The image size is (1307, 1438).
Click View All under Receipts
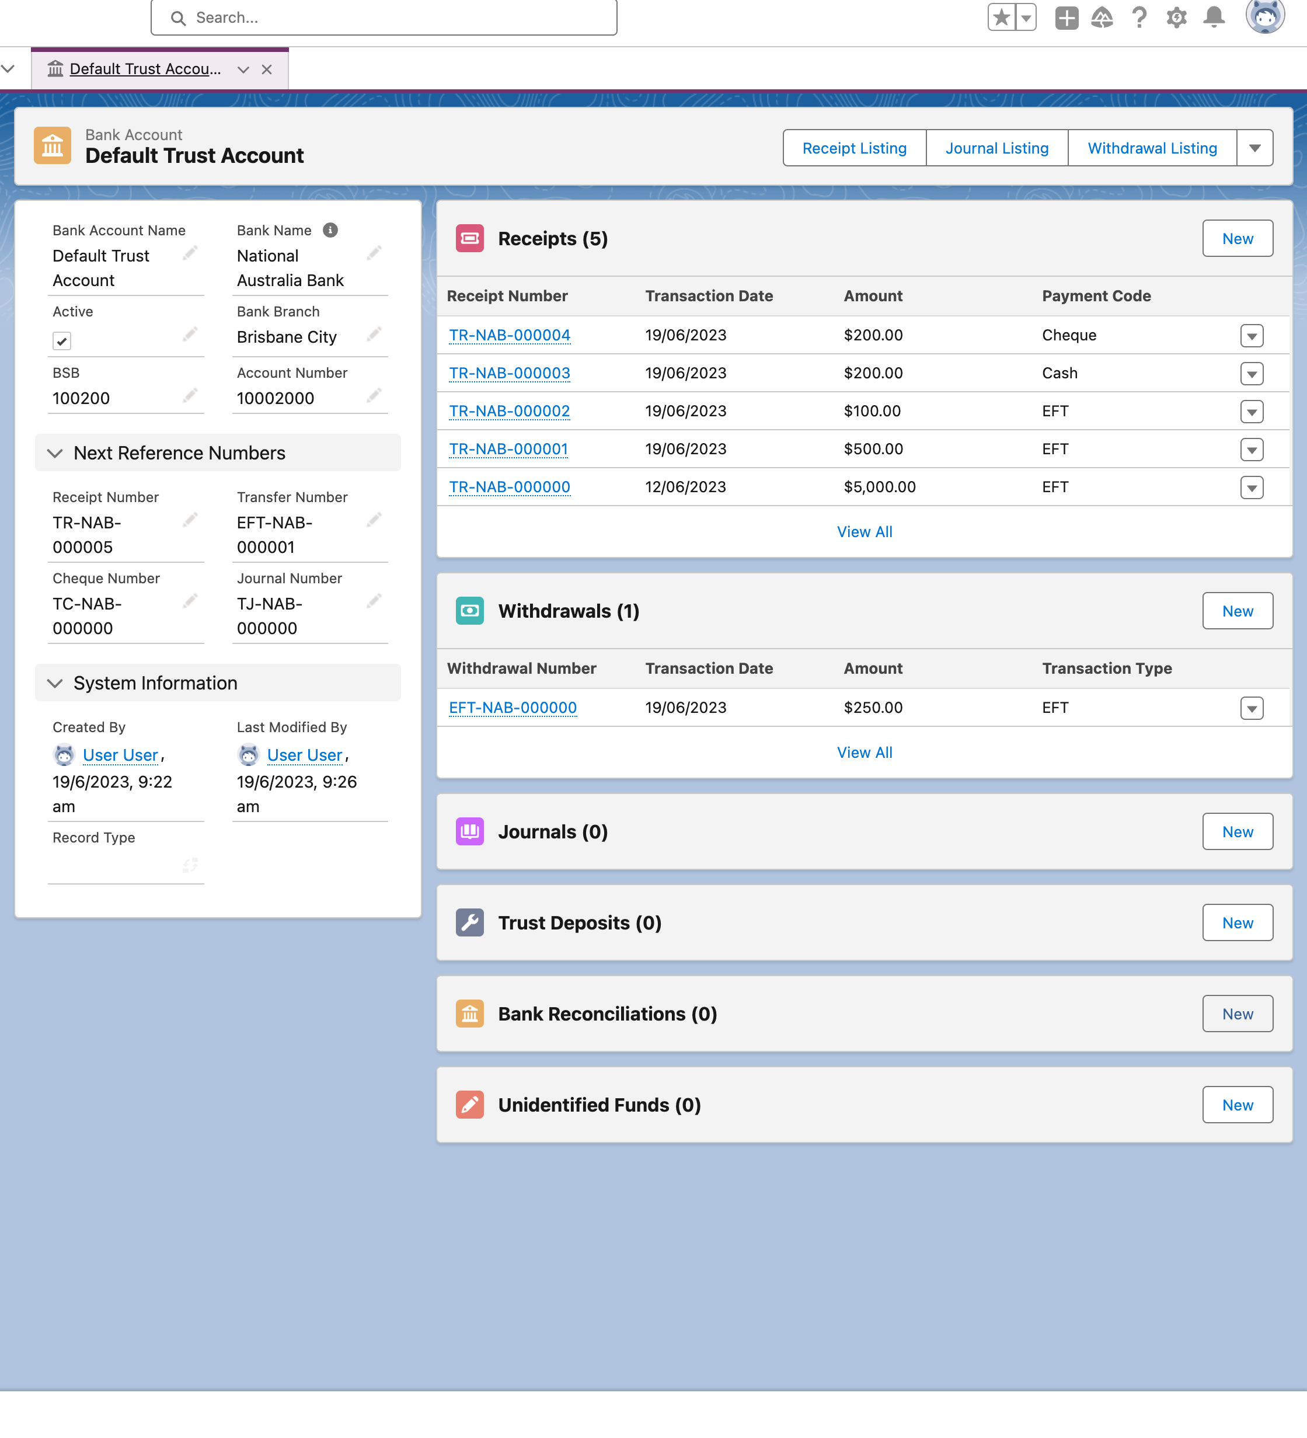pyautogui.click(x=864, y=531)
